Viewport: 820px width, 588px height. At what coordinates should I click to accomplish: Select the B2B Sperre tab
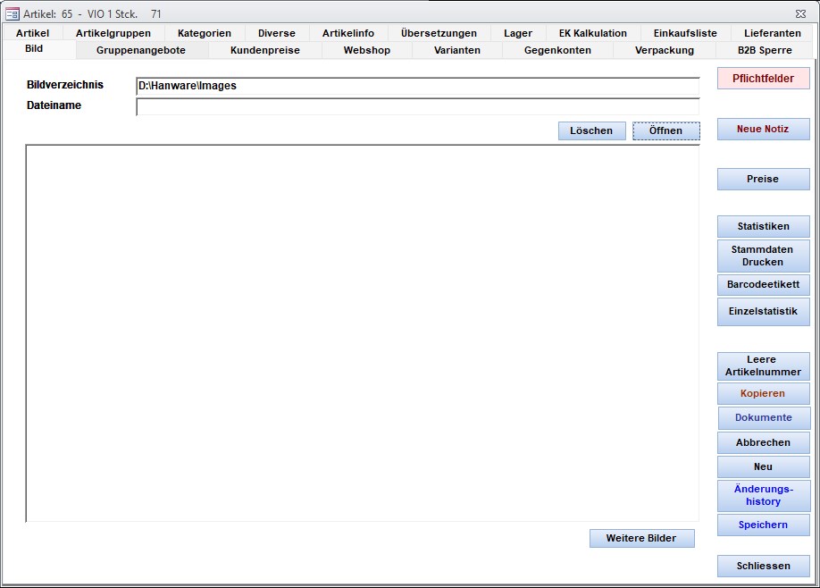[x=765, y=50]
